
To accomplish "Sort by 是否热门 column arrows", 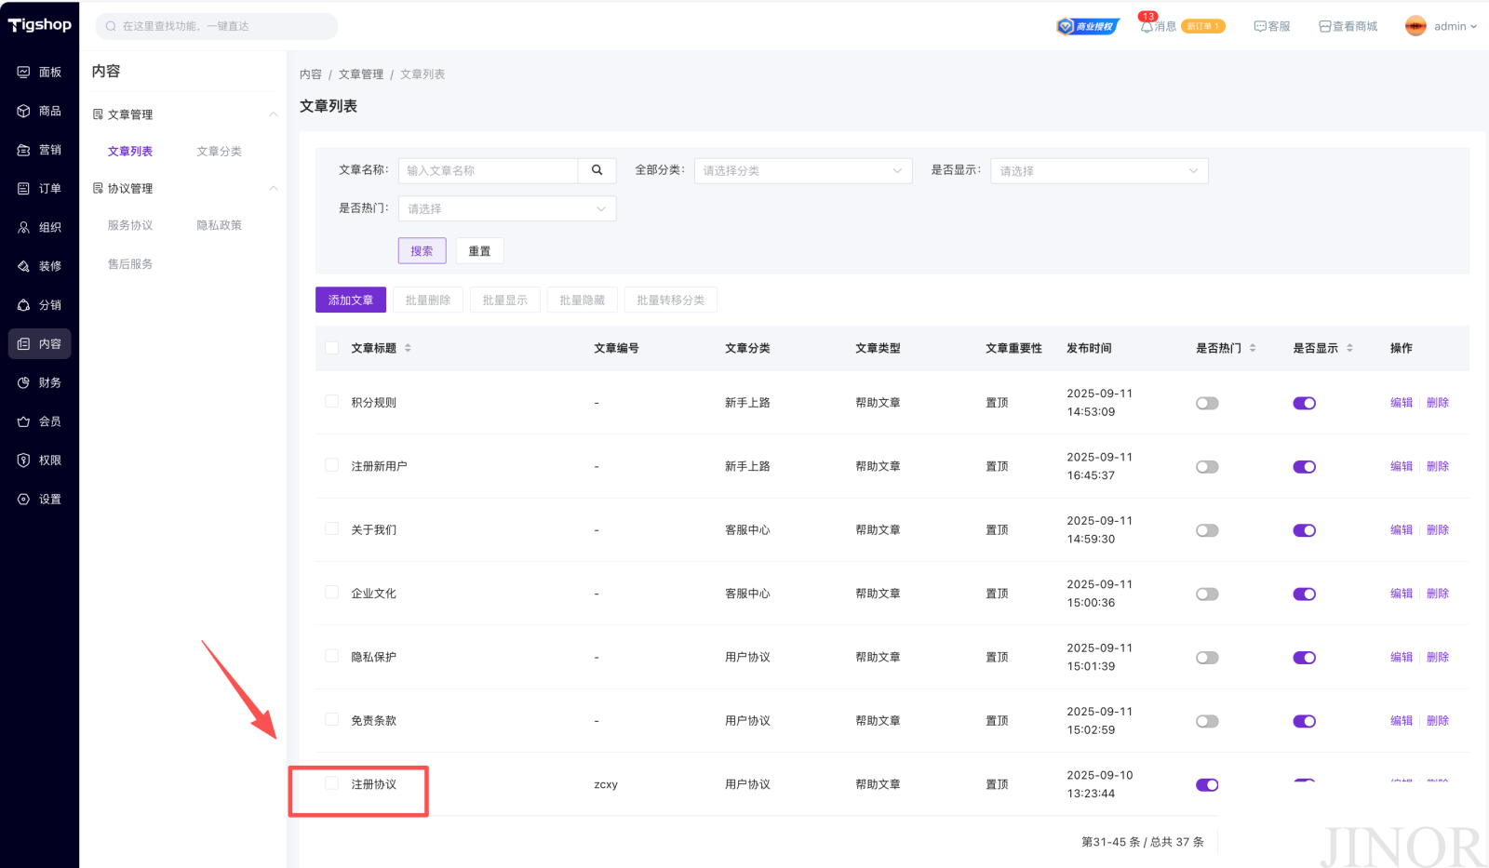I will point(1253,348).
